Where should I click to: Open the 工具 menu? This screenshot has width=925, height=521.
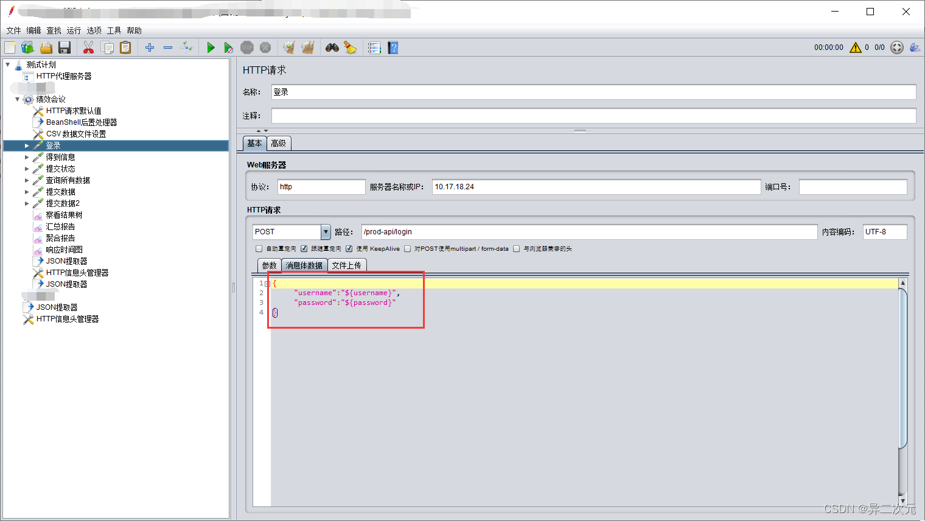tap(114, 30)
